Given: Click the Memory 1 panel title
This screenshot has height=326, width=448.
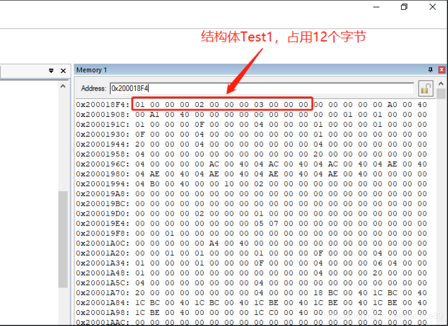Looking at the screenshot, I should point(92,70).
